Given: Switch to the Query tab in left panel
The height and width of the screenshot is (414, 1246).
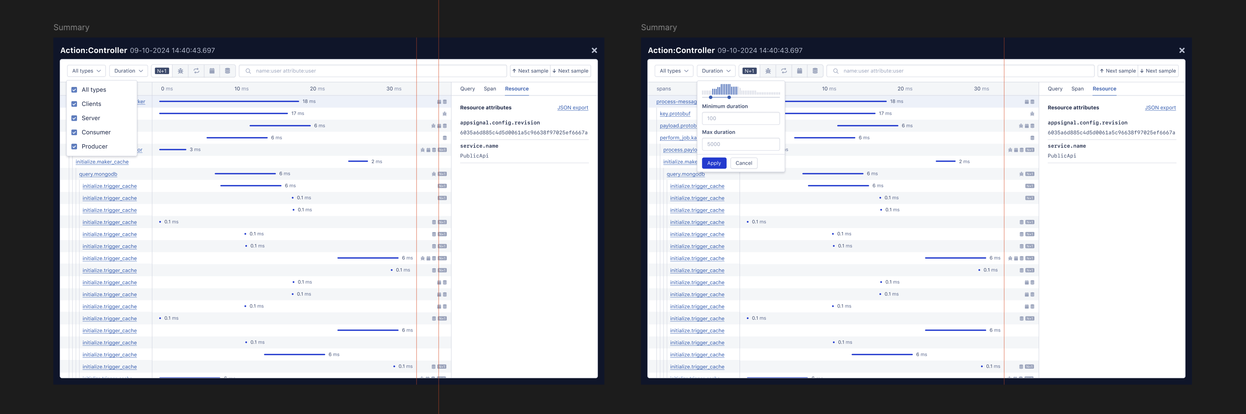Looking at the screenshot, I should click(x=467, y=89).
